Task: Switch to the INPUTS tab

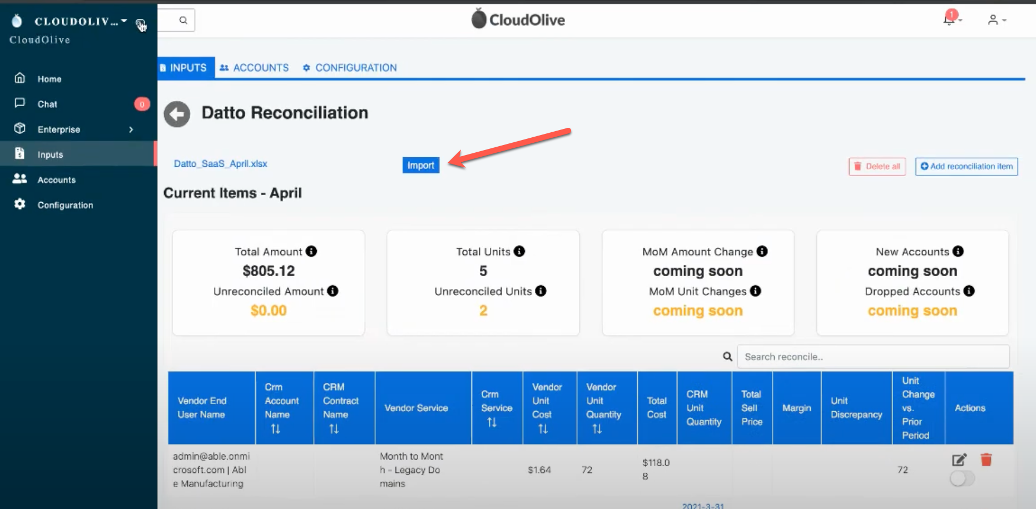Action: pos(186,68)
